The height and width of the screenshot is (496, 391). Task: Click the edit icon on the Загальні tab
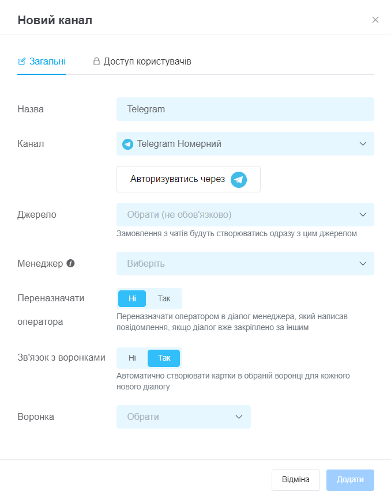pyautogui.click(x=21, y=61)
